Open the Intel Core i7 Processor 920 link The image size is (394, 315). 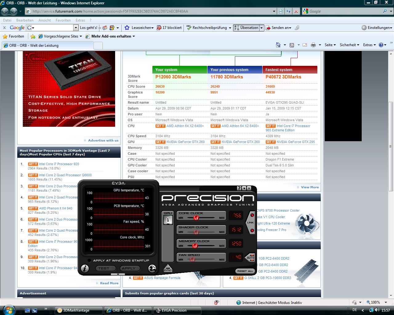click(59, 164)
